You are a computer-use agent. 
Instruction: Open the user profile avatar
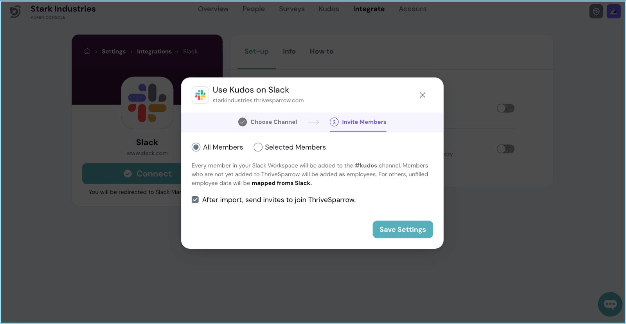coord(613,12)
